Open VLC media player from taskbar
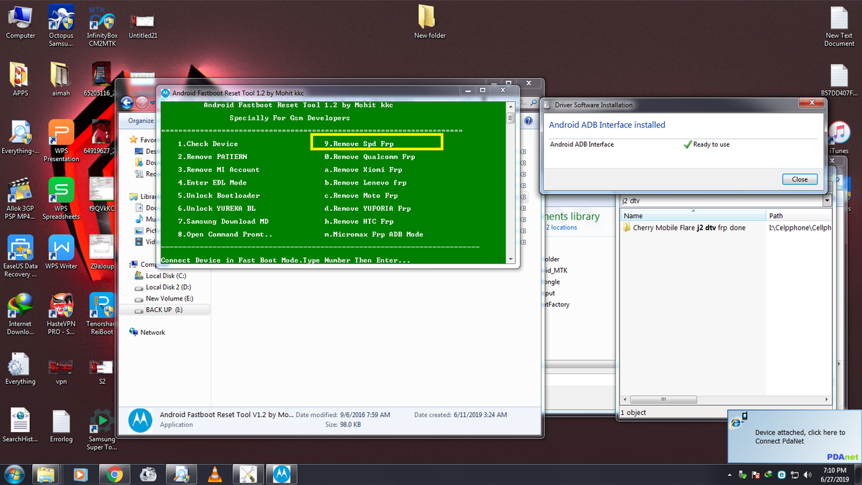Viewport: 862px width, 485px height. (215, 474)
